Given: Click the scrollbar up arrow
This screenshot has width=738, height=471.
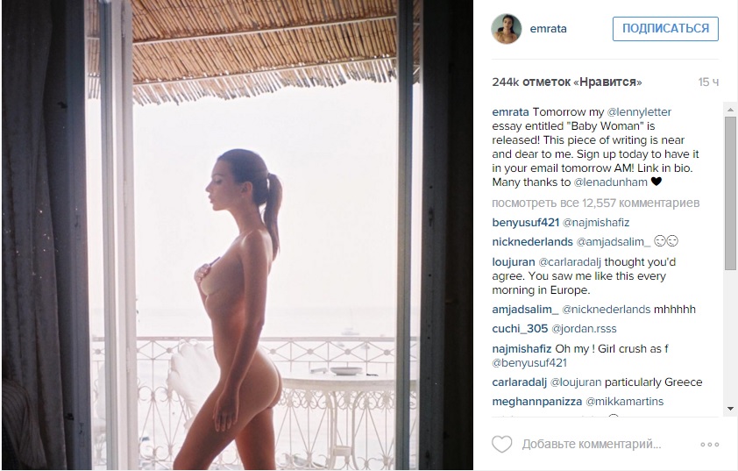Looking at the screenshot, I should 730,110.
